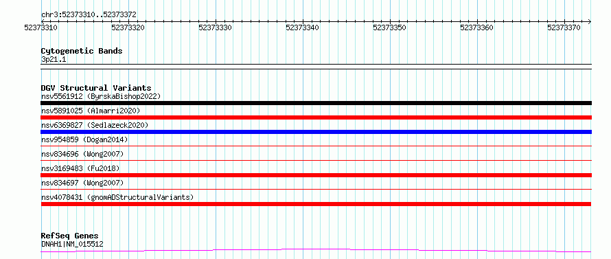
Task: Click ruler position 52373330
Action: pyautogui.click(x=216, y=27)
